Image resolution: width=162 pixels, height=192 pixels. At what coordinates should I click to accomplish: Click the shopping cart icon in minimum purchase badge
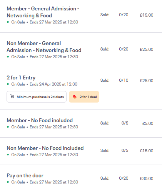point(12,96)
